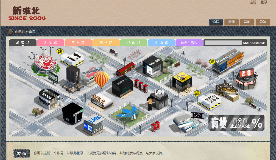Click the 建 badge above i.t
The height and width of the screenshot is (160, 276).
[60, 51]
